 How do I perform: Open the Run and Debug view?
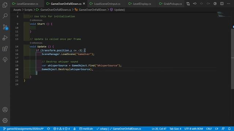tap(5, 38)
